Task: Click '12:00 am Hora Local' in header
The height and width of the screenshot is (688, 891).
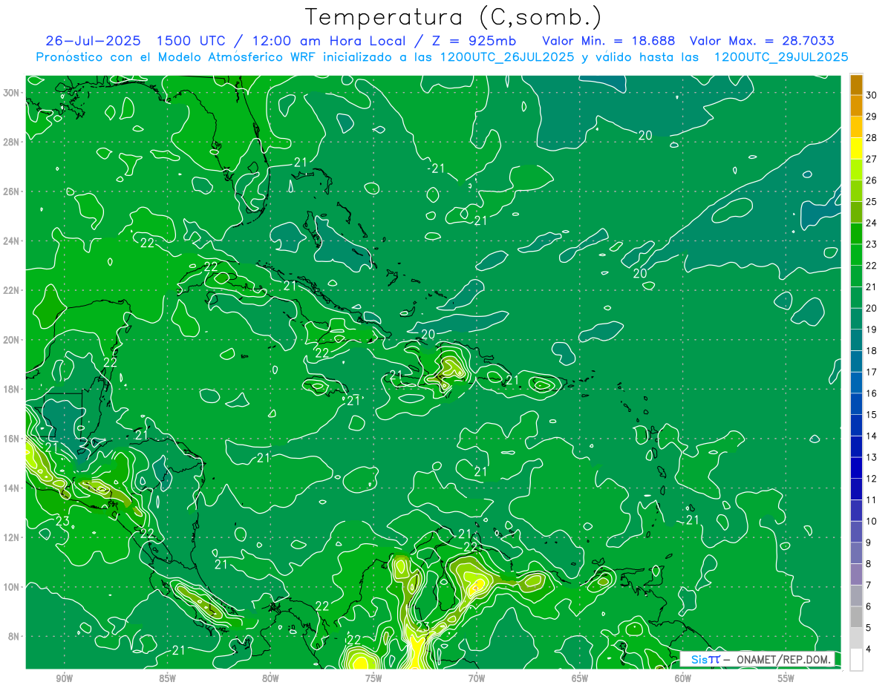Action: pos(333,40)
